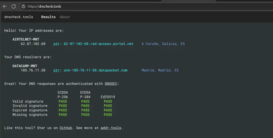Open 62-87-102-60.red-acceso.airtel.net ptr link

[x=98, y=44]
